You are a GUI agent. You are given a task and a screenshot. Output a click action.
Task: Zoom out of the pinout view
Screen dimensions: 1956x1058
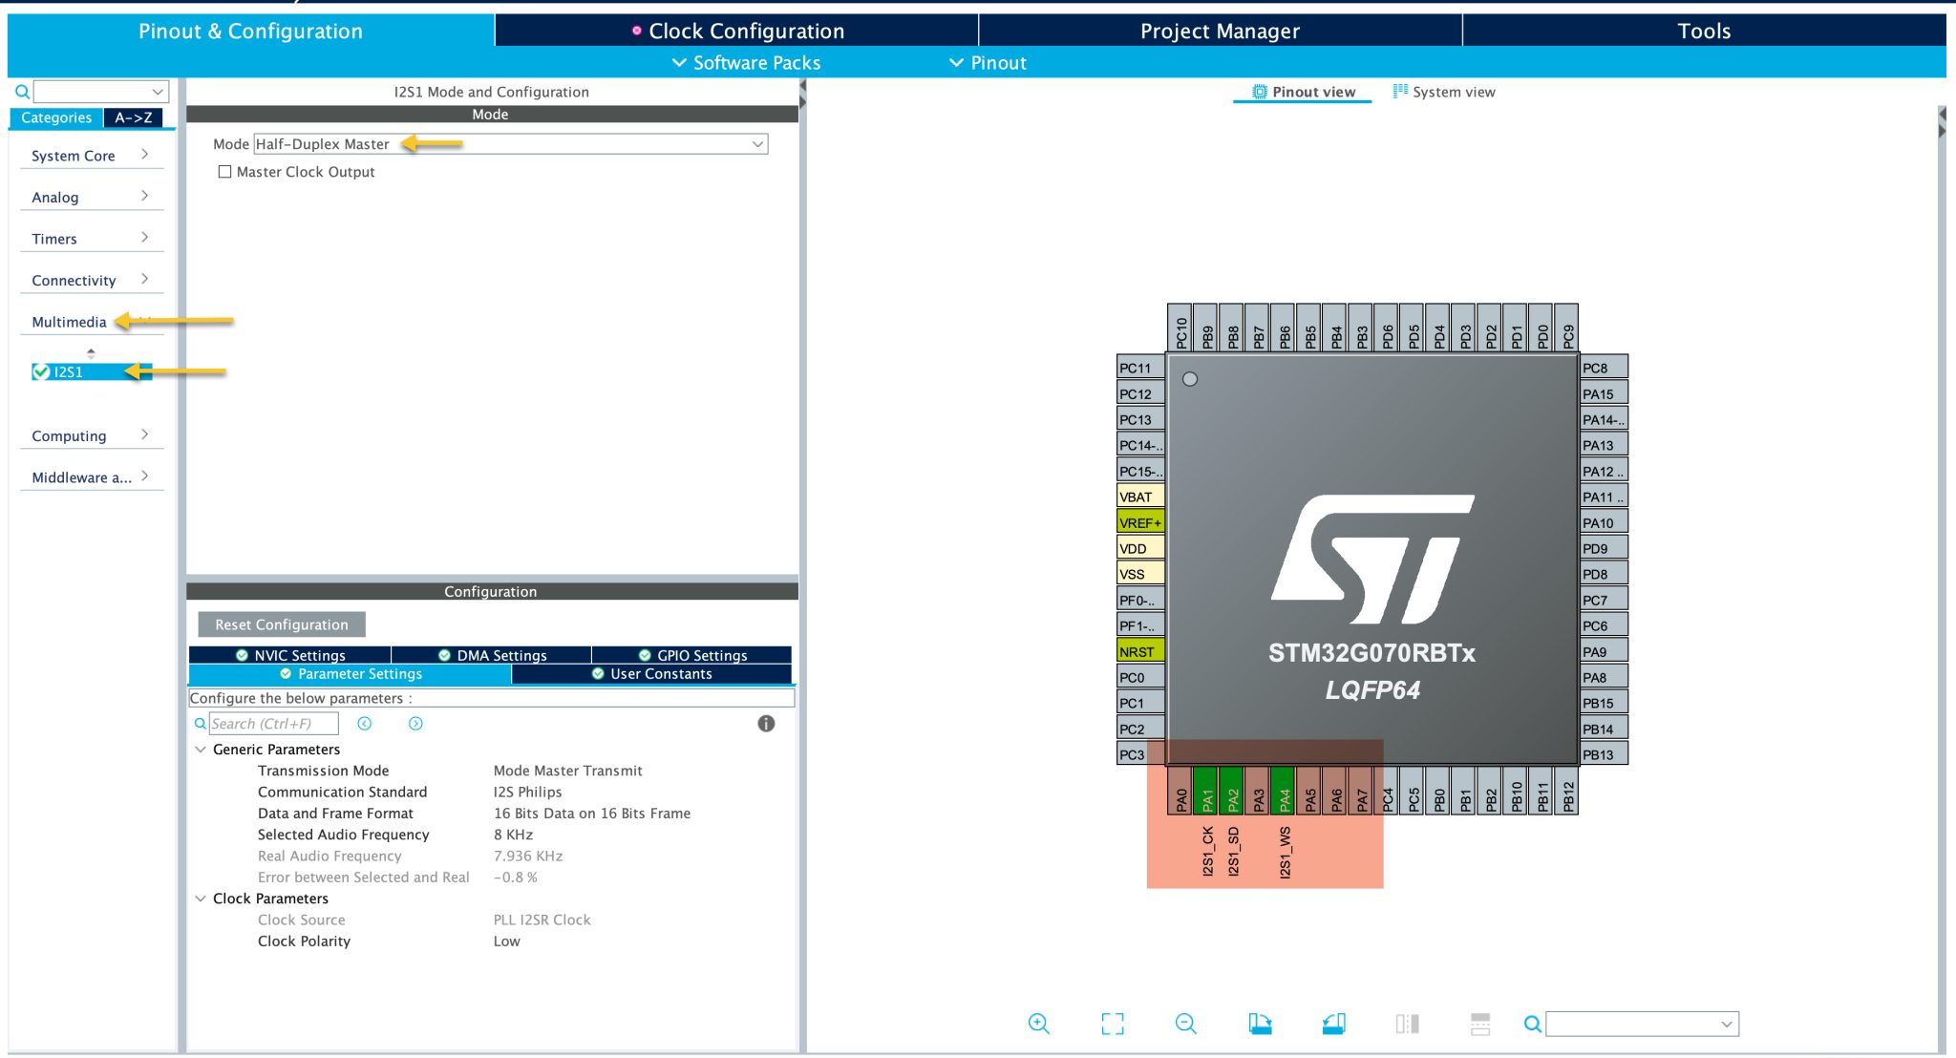[x=1184, y=1023]
